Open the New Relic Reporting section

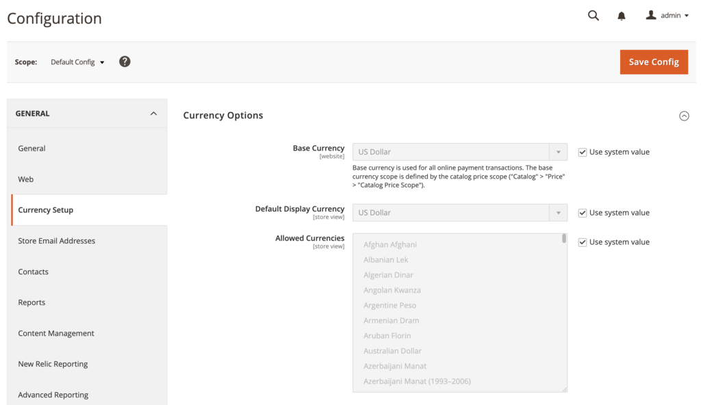point(53,363)
